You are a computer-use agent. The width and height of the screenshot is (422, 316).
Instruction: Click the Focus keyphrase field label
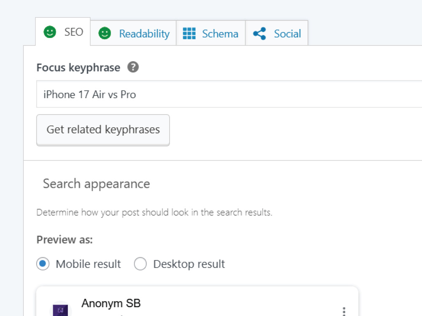pyautogui.click(x=78, y=67)
